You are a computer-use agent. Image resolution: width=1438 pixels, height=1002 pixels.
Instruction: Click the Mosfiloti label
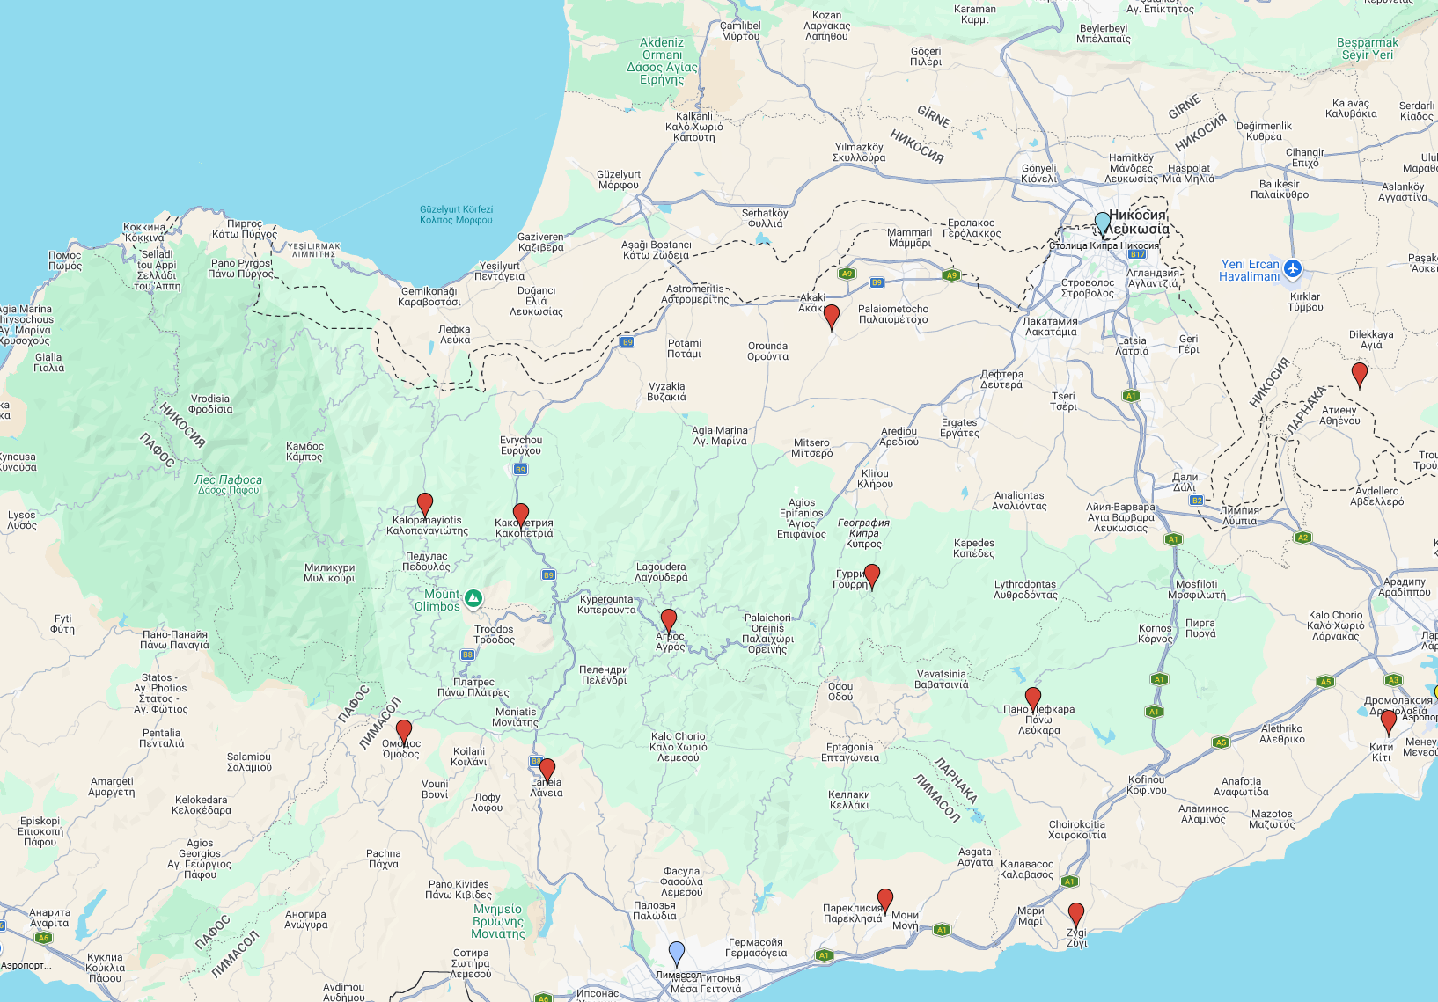(x=1197, y=589)
